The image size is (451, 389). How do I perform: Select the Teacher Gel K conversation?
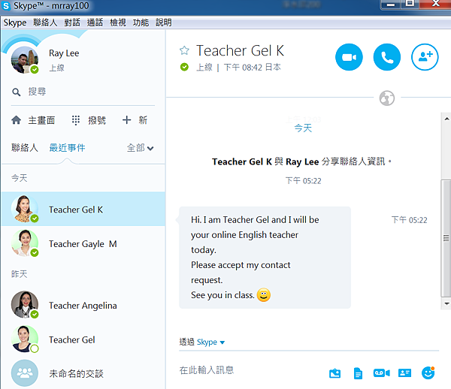pyautogui.click(x=83, y=209)
